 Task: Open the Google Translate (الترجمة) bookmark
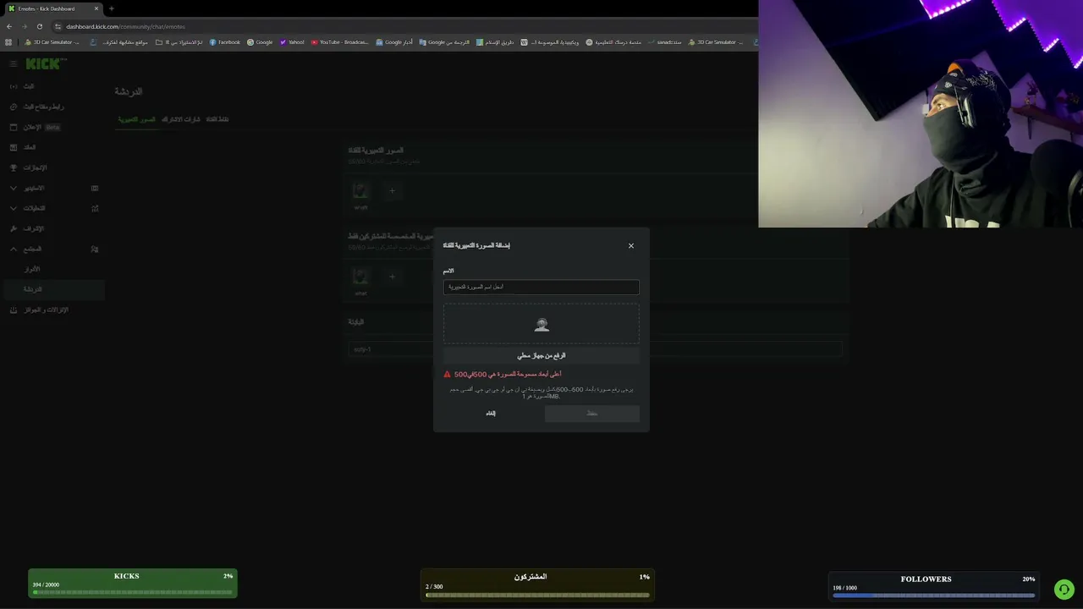pos(444,42)
